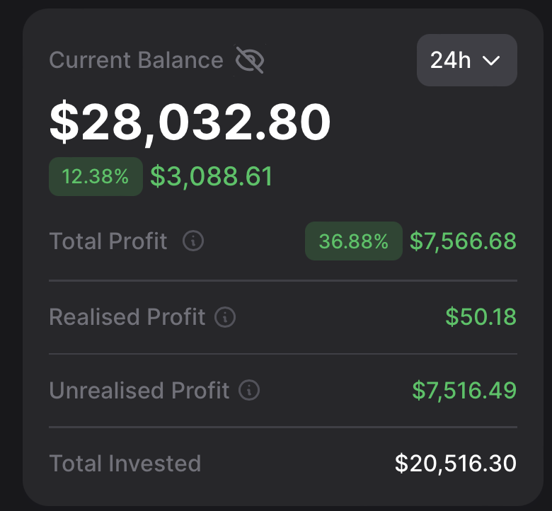Click the $28,032.80 balance amount

click(190, 122)
